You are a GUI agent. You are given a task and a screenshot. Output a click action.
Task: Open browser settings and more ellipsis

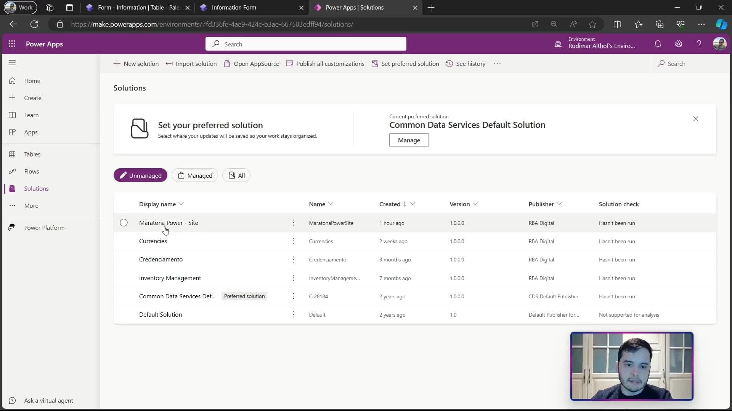point(701,24)
